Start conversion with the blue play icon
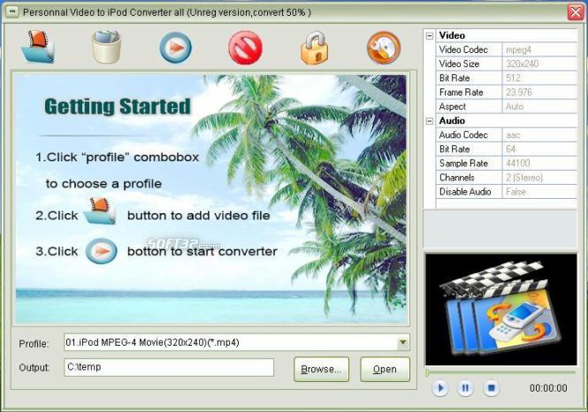 click(175, 48)
